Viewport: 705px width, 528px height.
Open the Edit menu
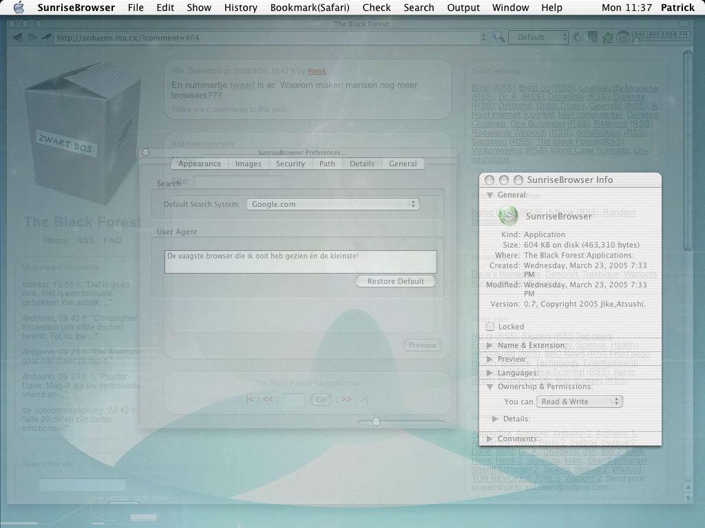pos(165,8)
